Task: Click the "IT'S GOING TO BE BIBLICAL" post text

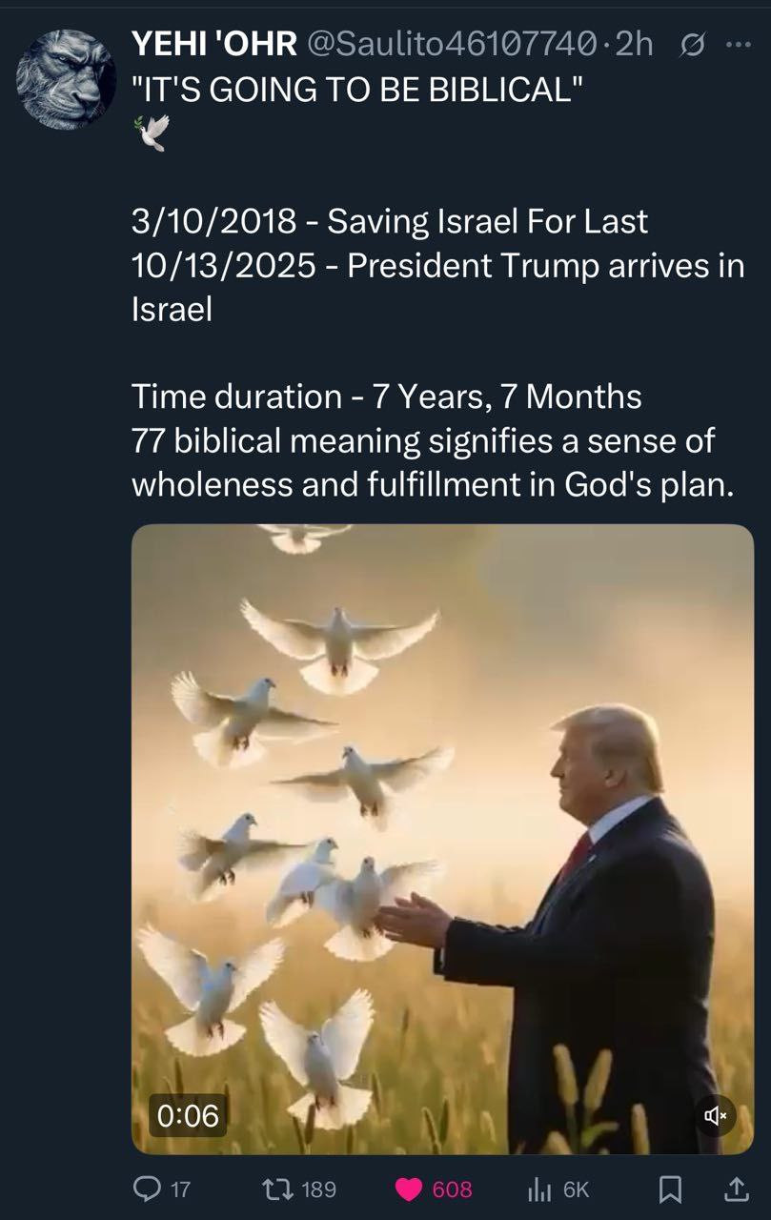Action: pyautogui.click(x=357, y=91)
